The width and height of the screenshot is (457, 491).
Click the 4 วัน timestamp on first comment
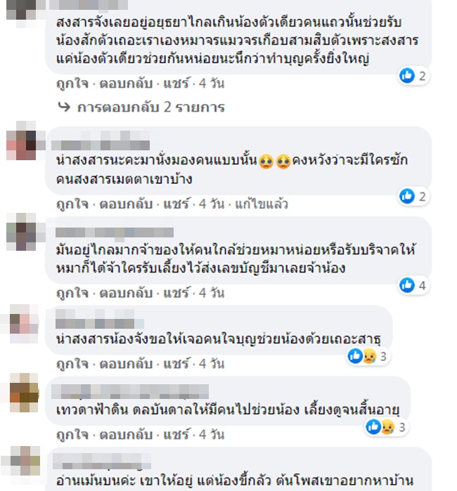click(x=212, y=84)
